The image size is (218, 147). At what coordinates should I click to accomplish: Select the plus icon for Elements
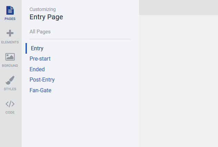pyautogui.click(x=10, y=33)
